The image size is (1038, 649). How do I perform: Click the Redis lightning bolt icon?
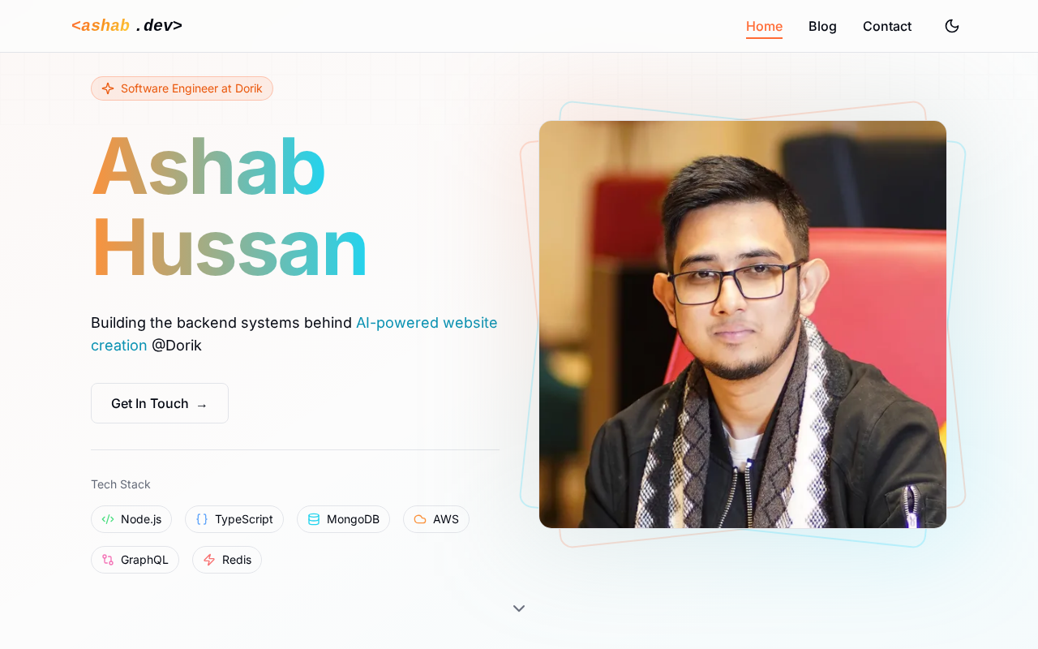click(x=209, y=560)
